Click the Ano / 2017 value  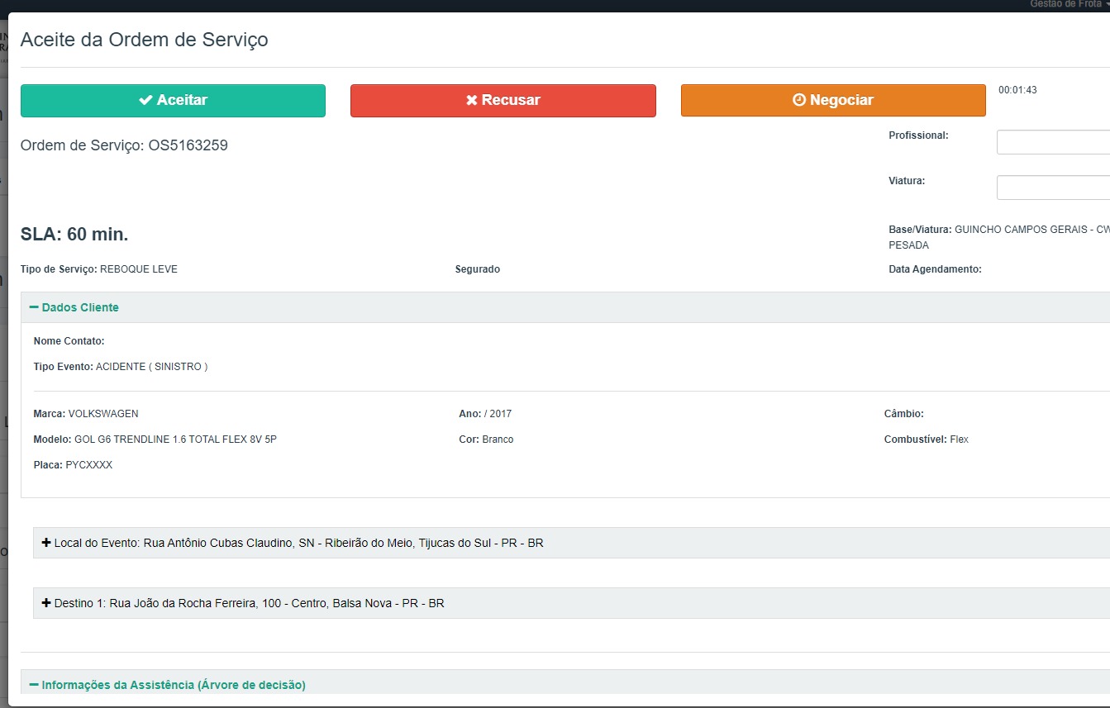(x=498, y=414)
